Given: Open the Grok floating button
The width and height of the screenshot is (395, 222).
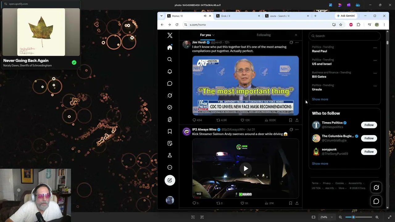Looking at the screenshot, I should (x=376, y=187).
